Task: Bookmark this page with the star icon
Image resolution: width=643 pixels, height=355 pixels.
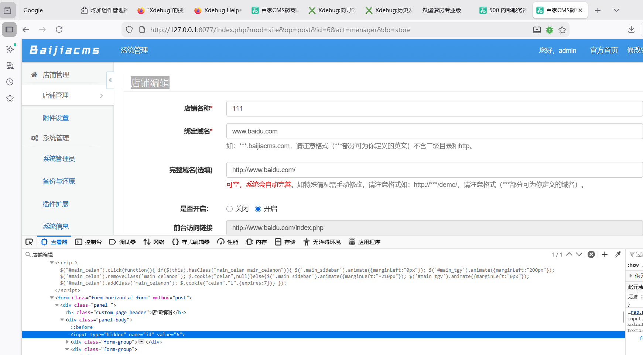Action: click(562, 30)
